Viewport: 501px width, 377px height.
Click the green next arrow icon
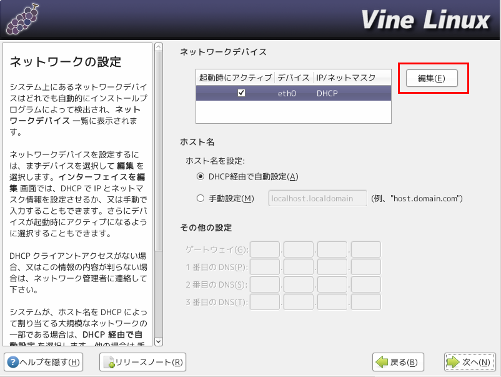(x=453, y=362)
